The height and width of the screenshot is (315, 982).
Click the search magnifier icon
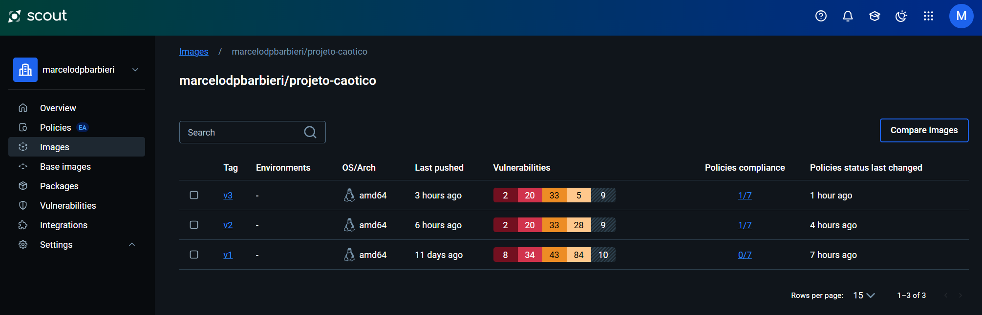[310, 132]
